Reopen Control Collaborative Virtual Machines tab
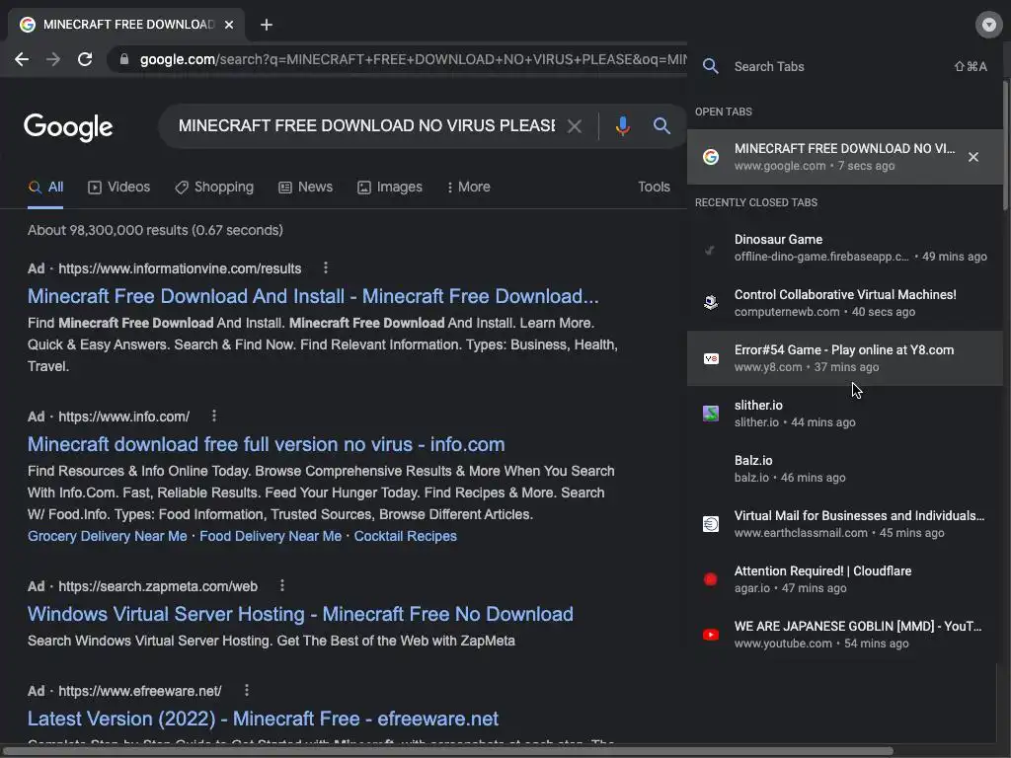The image size is (1011, 758). tap(845, 303)
